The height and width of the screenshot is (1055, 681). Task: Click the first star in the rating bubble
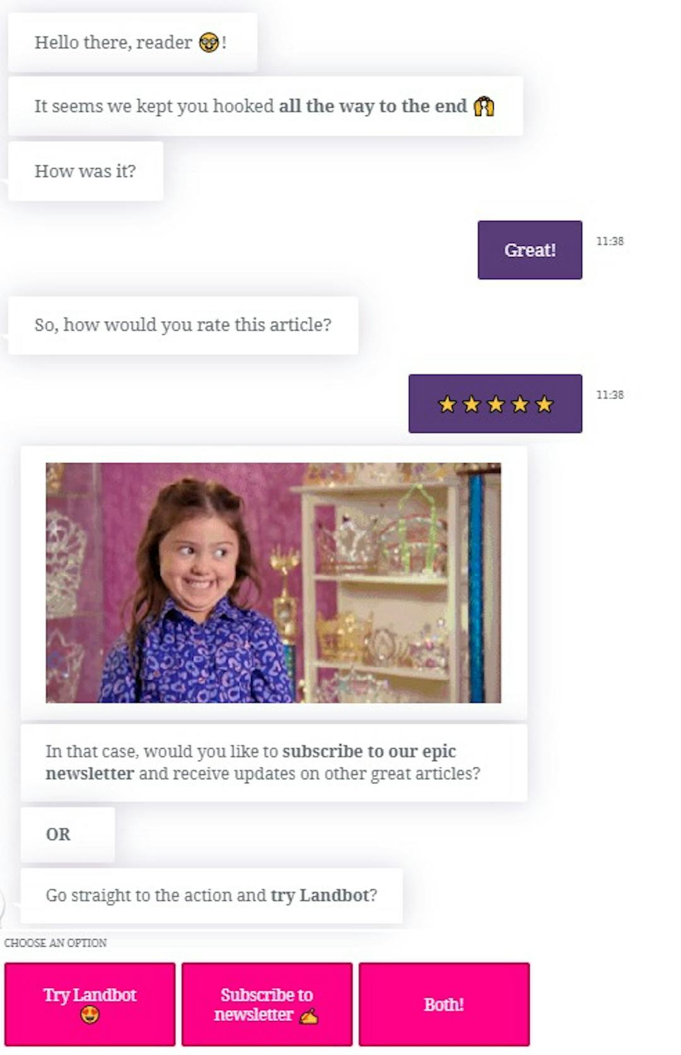pyautogui.click(x=447, y=404)
